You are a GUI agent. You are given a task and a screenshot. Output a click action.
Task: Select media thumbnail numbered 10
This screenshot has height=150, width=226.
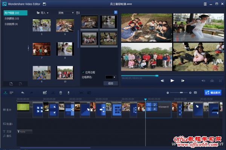[65, 73]
